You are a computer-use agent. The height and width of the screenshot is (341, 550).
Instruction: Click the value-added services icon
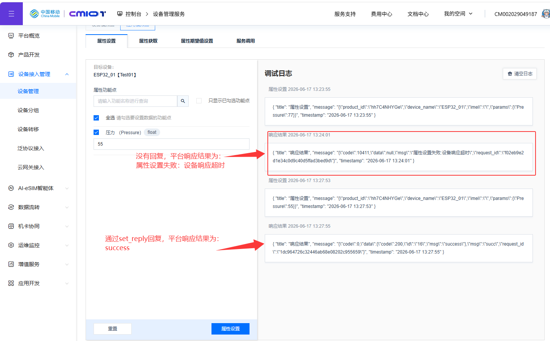pyautogui.click(x=11, y=264)
